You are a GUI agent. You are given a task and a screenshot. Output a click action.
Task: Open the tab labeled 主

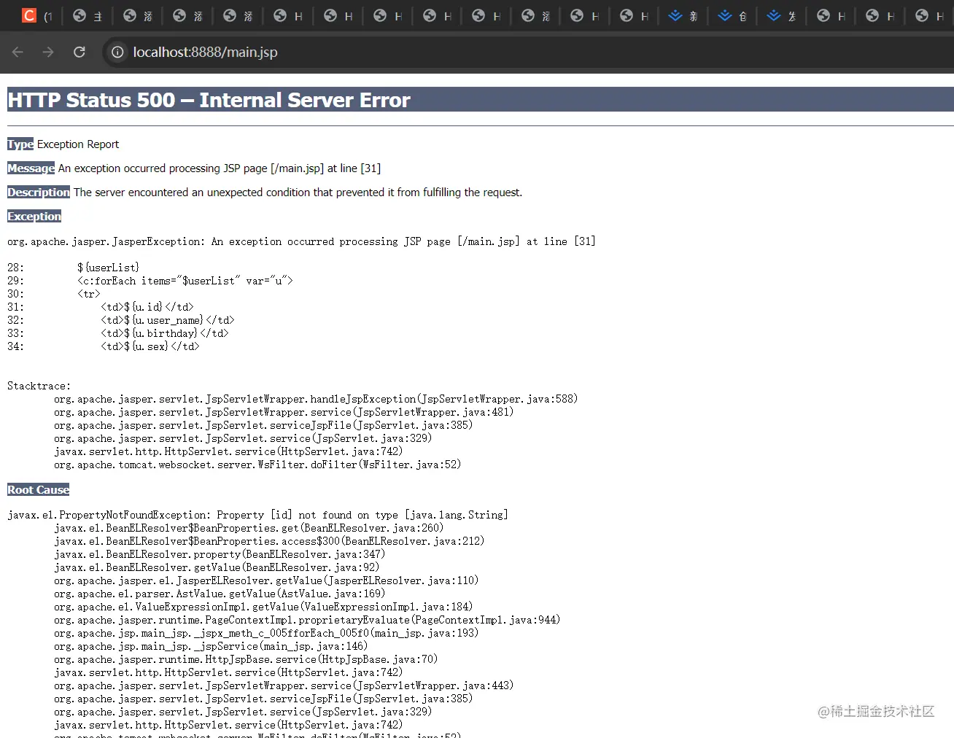88,15
